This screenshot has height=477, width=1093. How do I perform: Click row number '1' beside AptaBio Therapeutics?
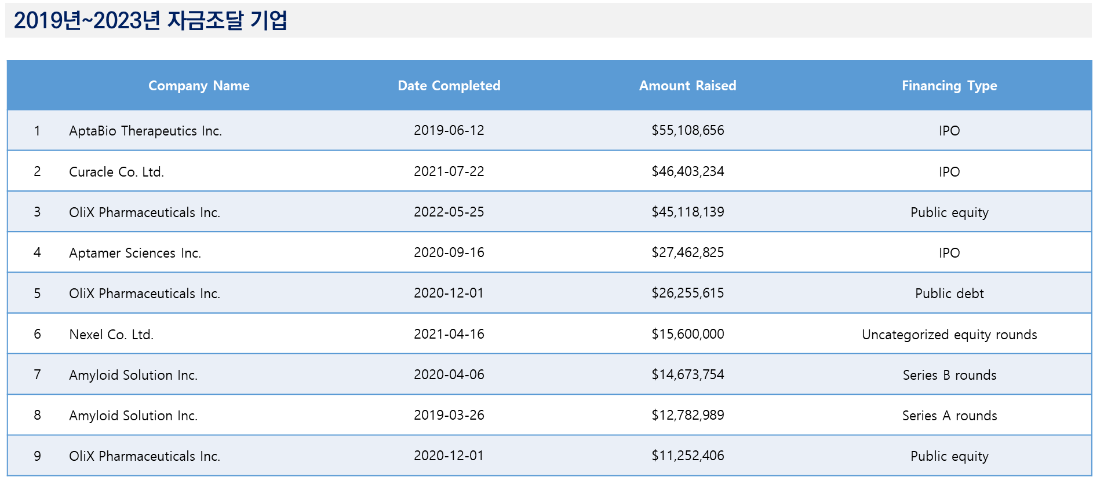click(x=37, y=131)
